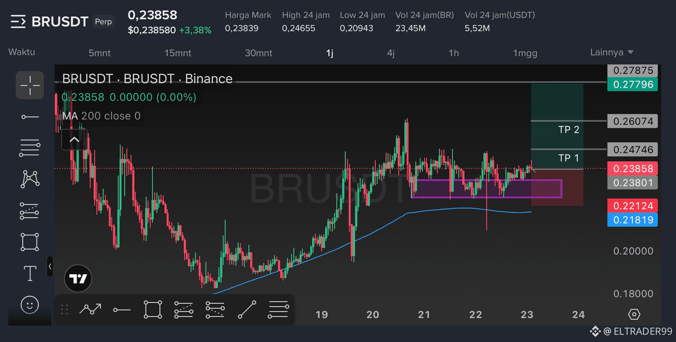The width and height of the screenshot is (676, 342).
Task: Switch to the 1h daily timeframe
Action: point(454,53)
